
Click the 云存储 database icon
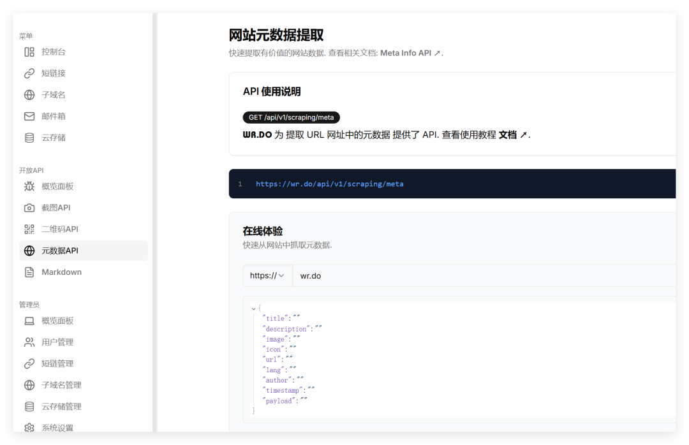tap(29, 138)
